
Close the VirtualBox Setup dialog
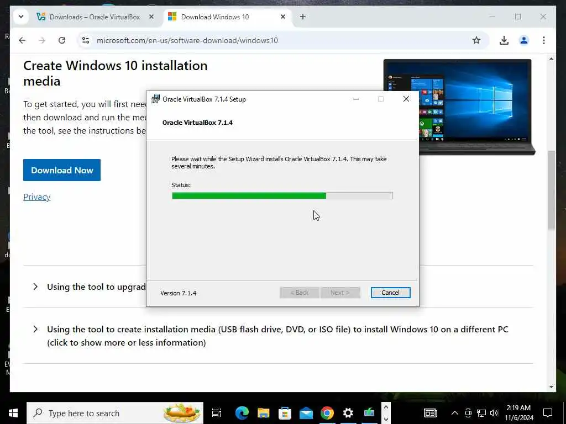click(x=406, y=99)
